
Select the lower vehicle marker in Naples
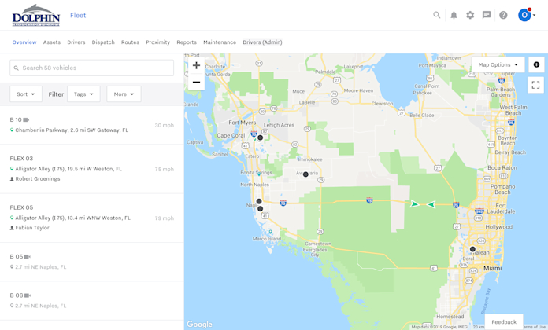tap(260, 208)
